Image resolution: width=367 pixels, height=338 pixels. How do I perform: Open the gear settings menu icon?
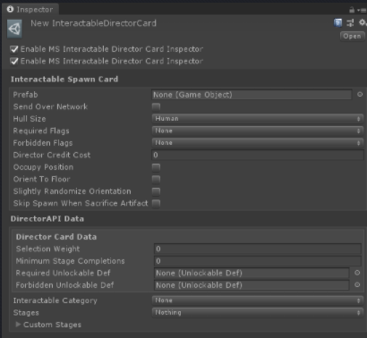click(x=363, y=22)
